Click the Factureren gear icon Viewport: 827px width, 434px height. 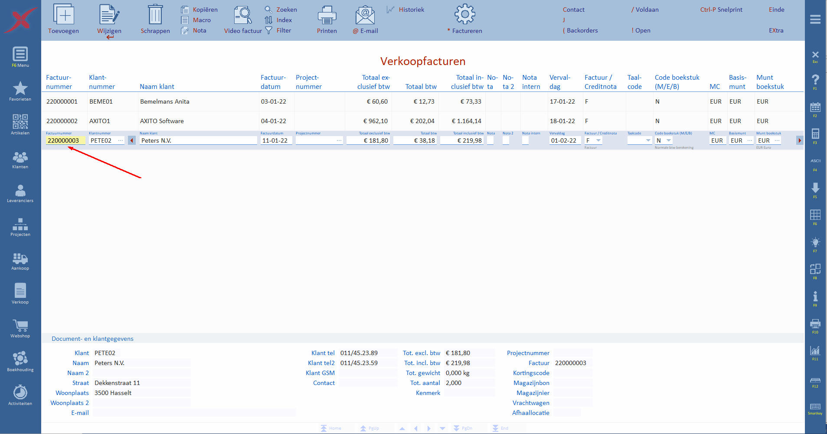click(465, 14)
